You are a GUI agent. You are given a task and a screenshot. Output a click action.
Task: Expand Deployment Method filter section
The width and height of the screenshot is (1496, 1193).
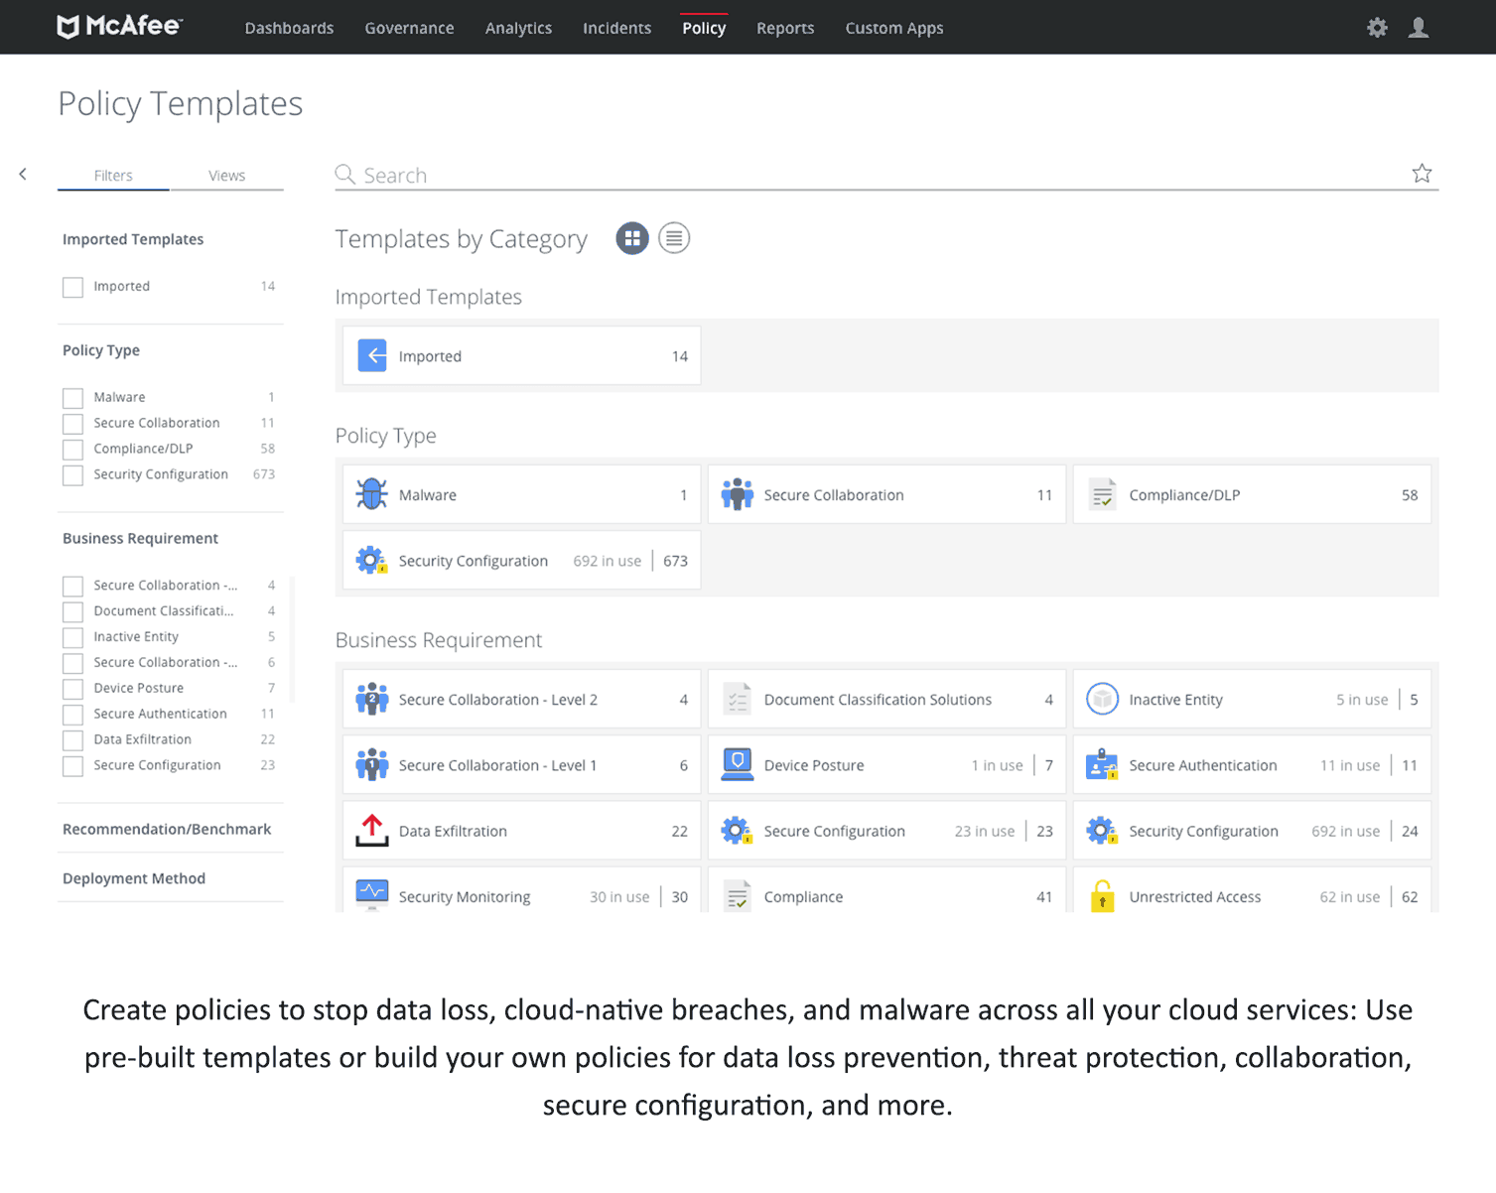134,878
